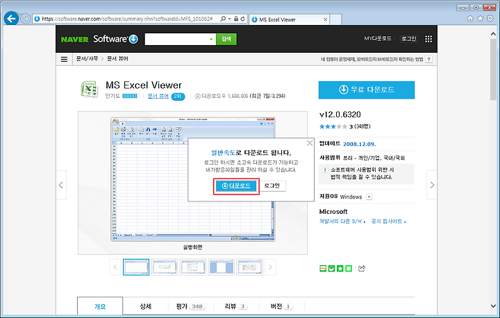Select the first screenshot thumbnail

[136, 267]
